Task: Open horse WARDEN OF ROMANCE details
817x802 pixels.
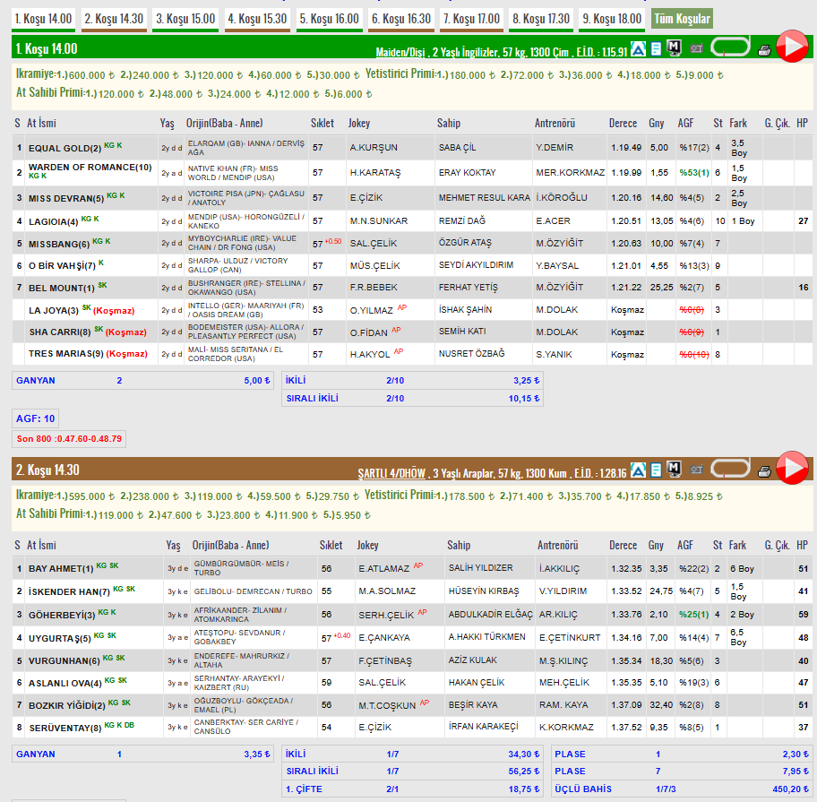Action: click(90, 168)
